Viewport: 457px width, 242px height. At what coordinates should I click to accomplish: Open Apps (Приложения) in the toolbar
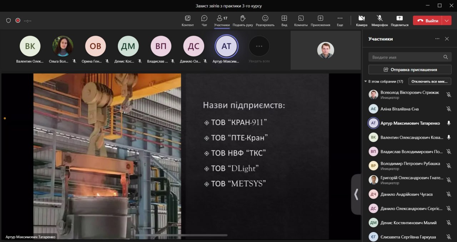(320, 20)
